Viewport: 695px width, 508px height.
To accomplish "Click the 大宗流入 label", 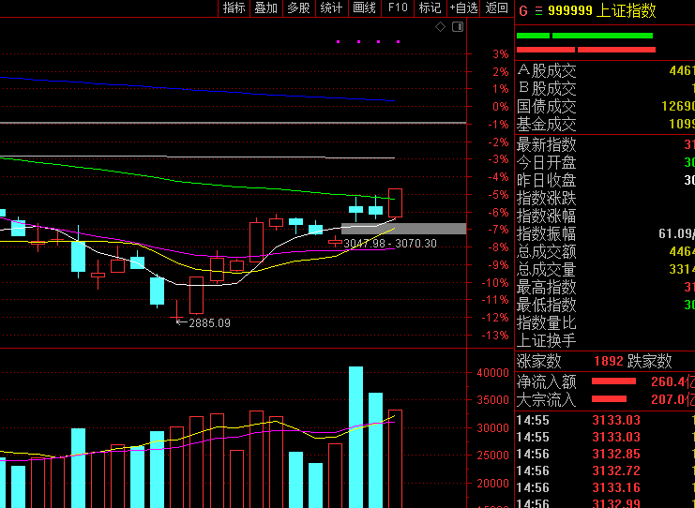I will (547, 399).
